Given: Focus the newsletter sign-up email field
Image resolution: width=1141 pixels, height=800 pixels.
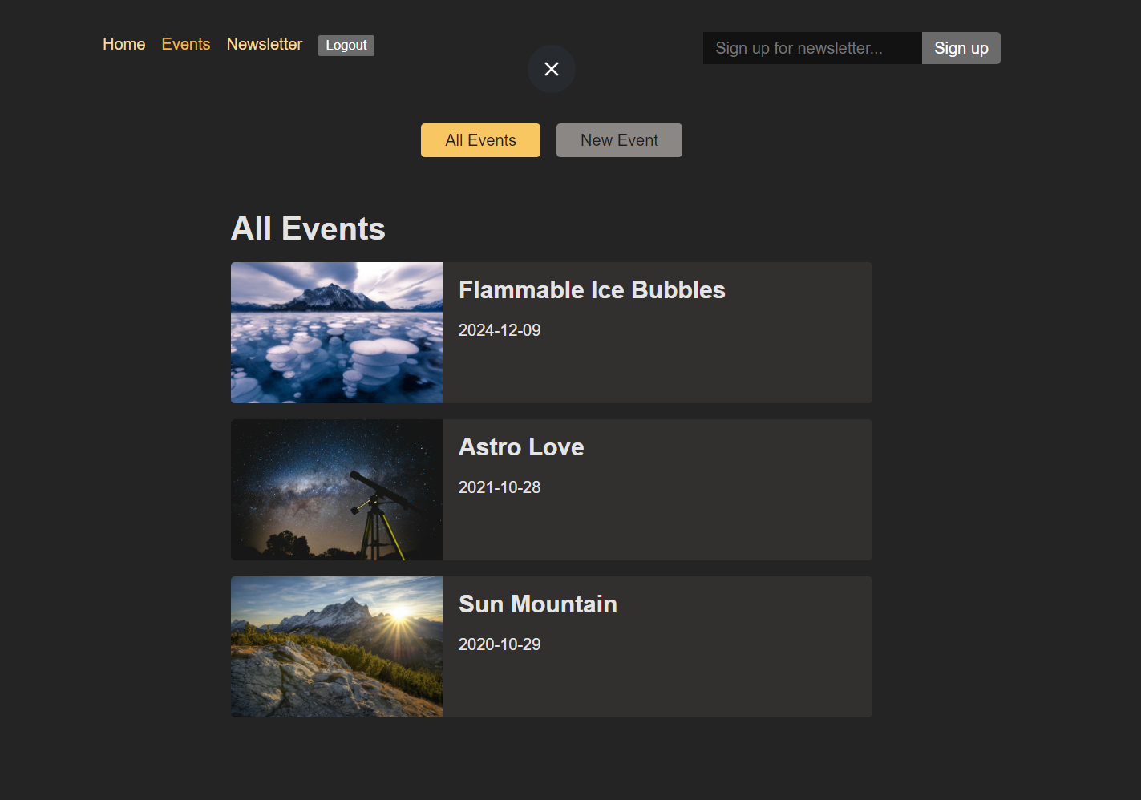Looking at the screenshot, I should (x=811, y=48).
